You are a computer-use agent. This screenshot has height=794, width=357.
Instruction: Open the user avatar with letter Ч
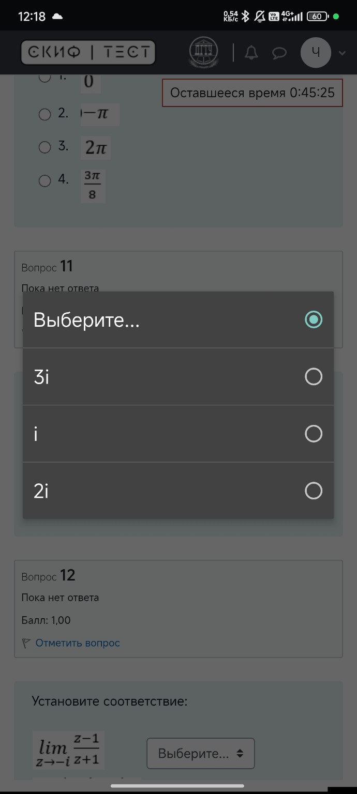click(316, 53)
